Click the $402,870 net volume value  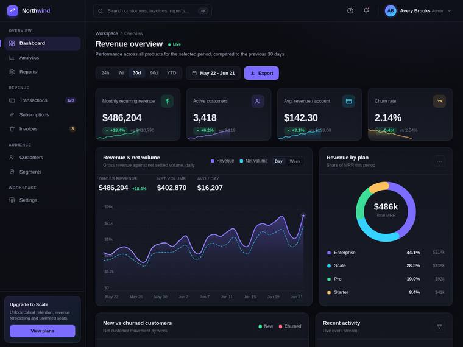click(172, 188)
